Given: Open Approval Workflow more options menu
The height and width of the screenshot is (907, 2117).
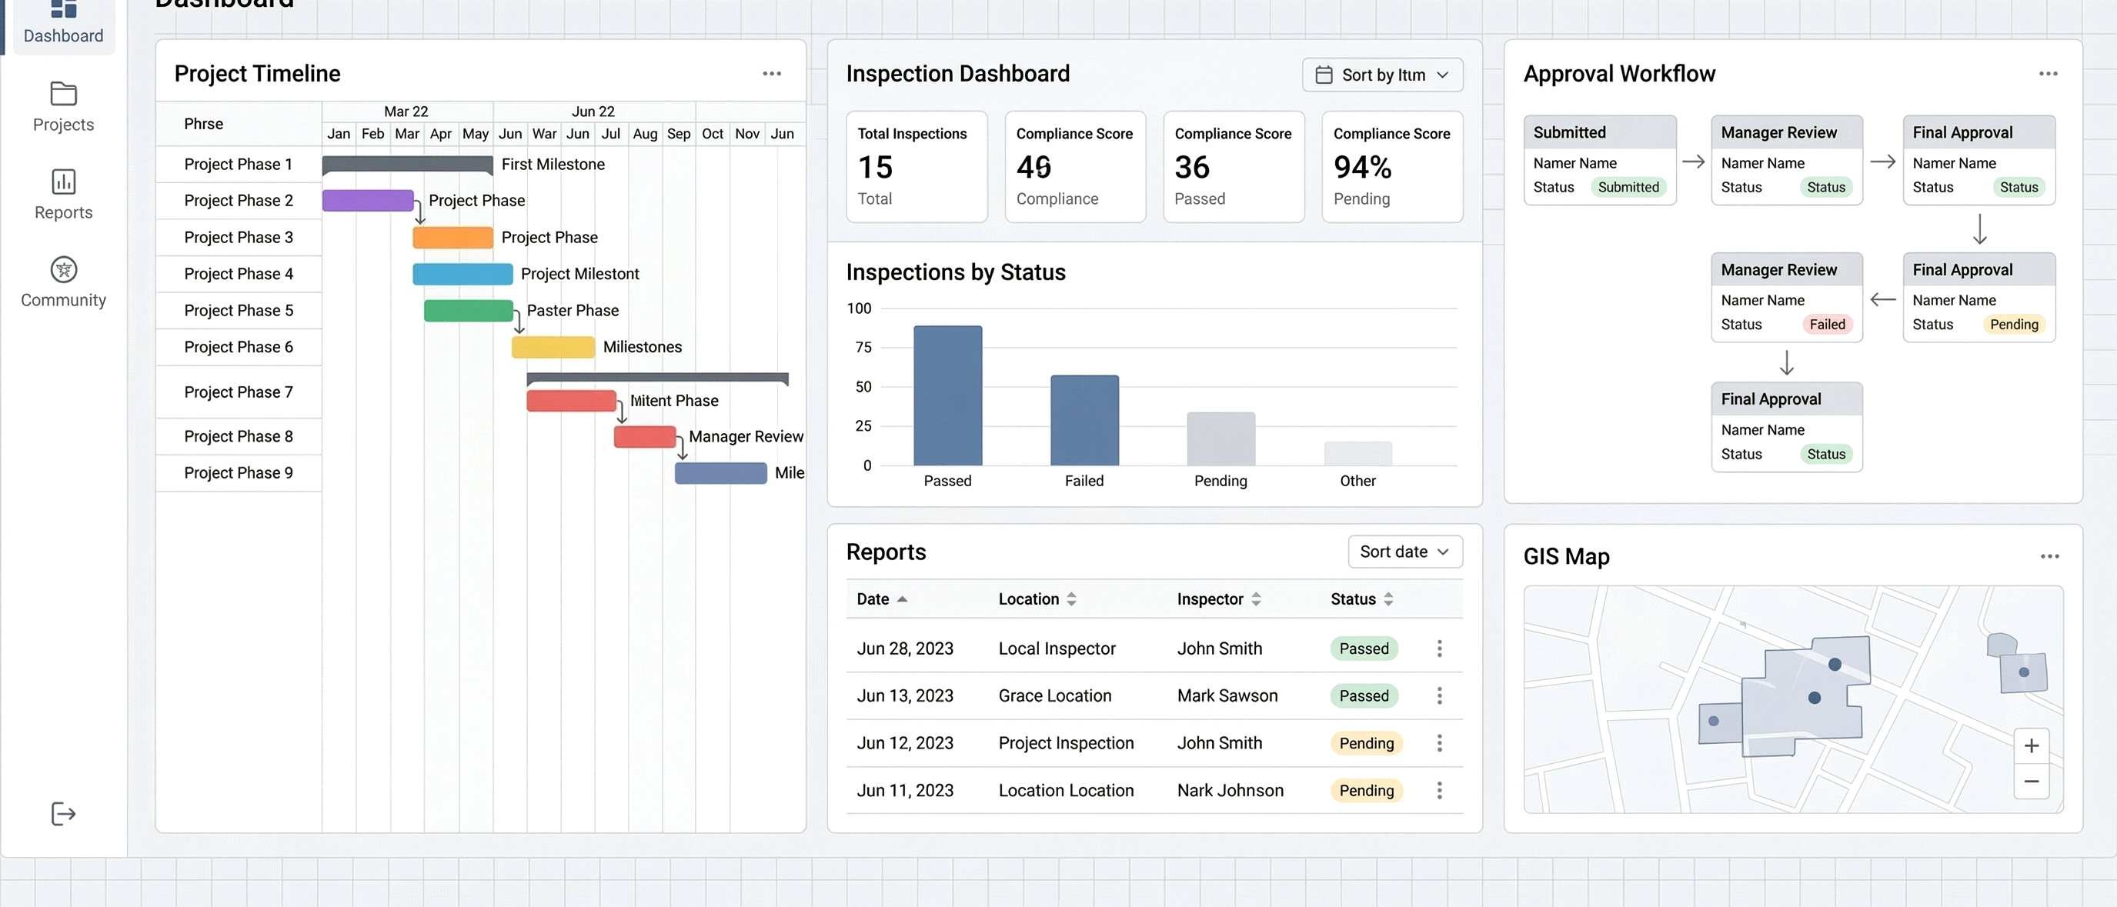Looking at the screenshot, I should (2047, 74).
